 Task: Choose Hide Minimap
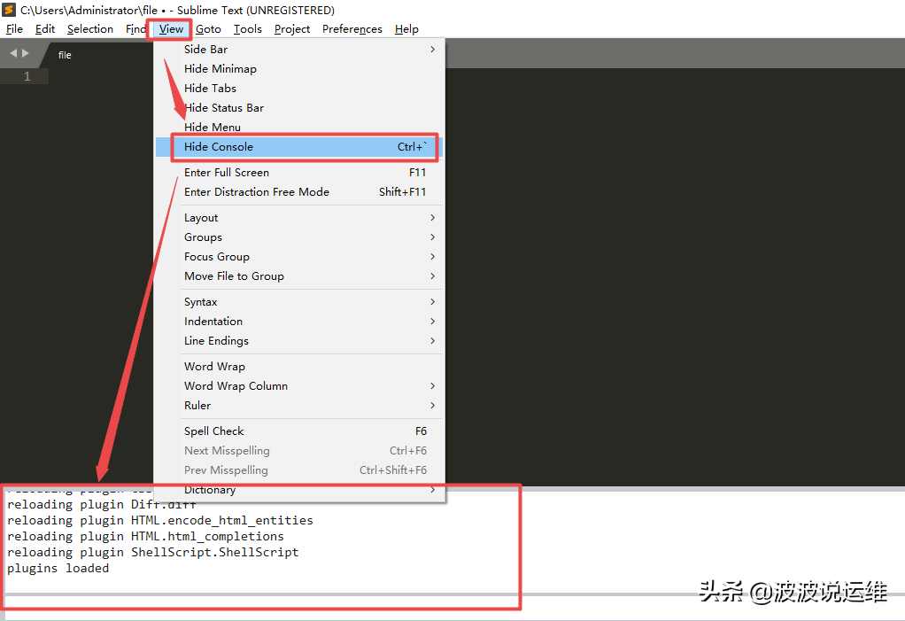pyautogui.click(x=299, y=69)
